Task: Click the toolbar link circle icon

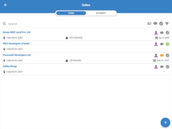Action: tap(161, 24)
